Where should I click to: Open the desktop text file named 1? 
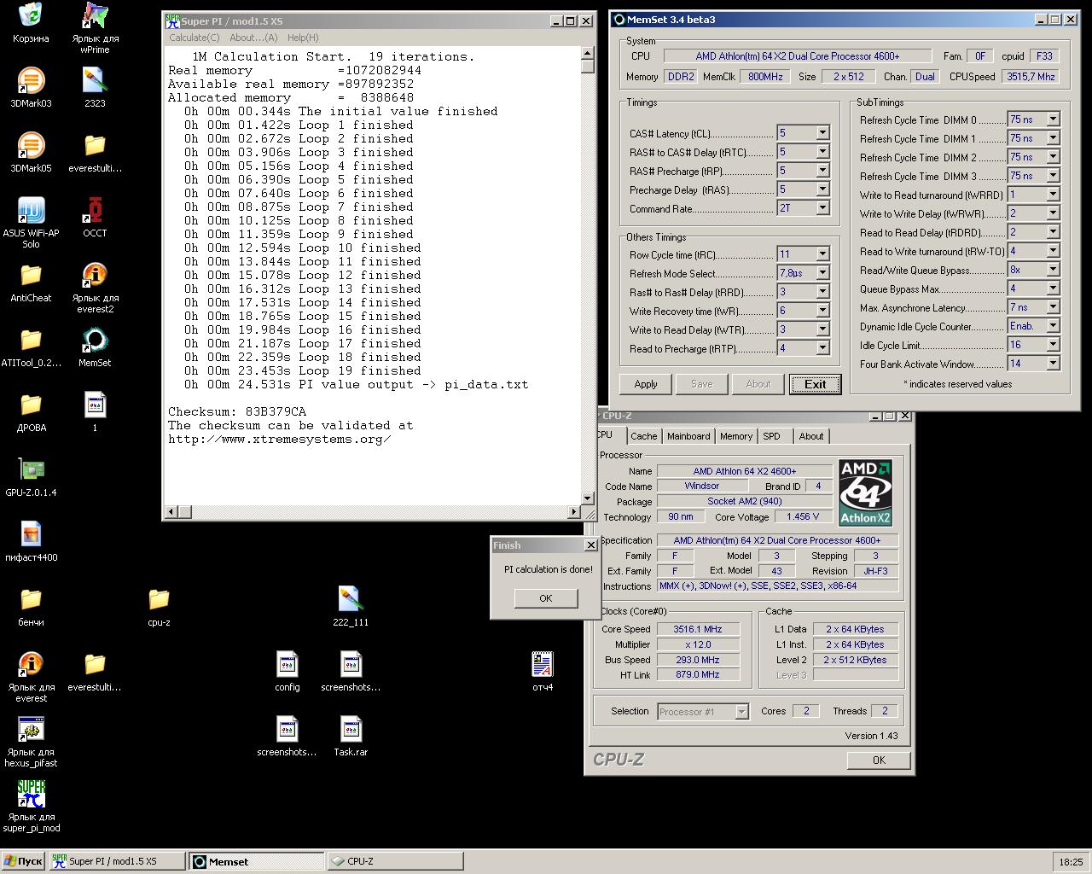(x=95, y=405)
